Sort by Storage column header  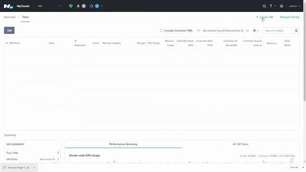pos(141,43)
